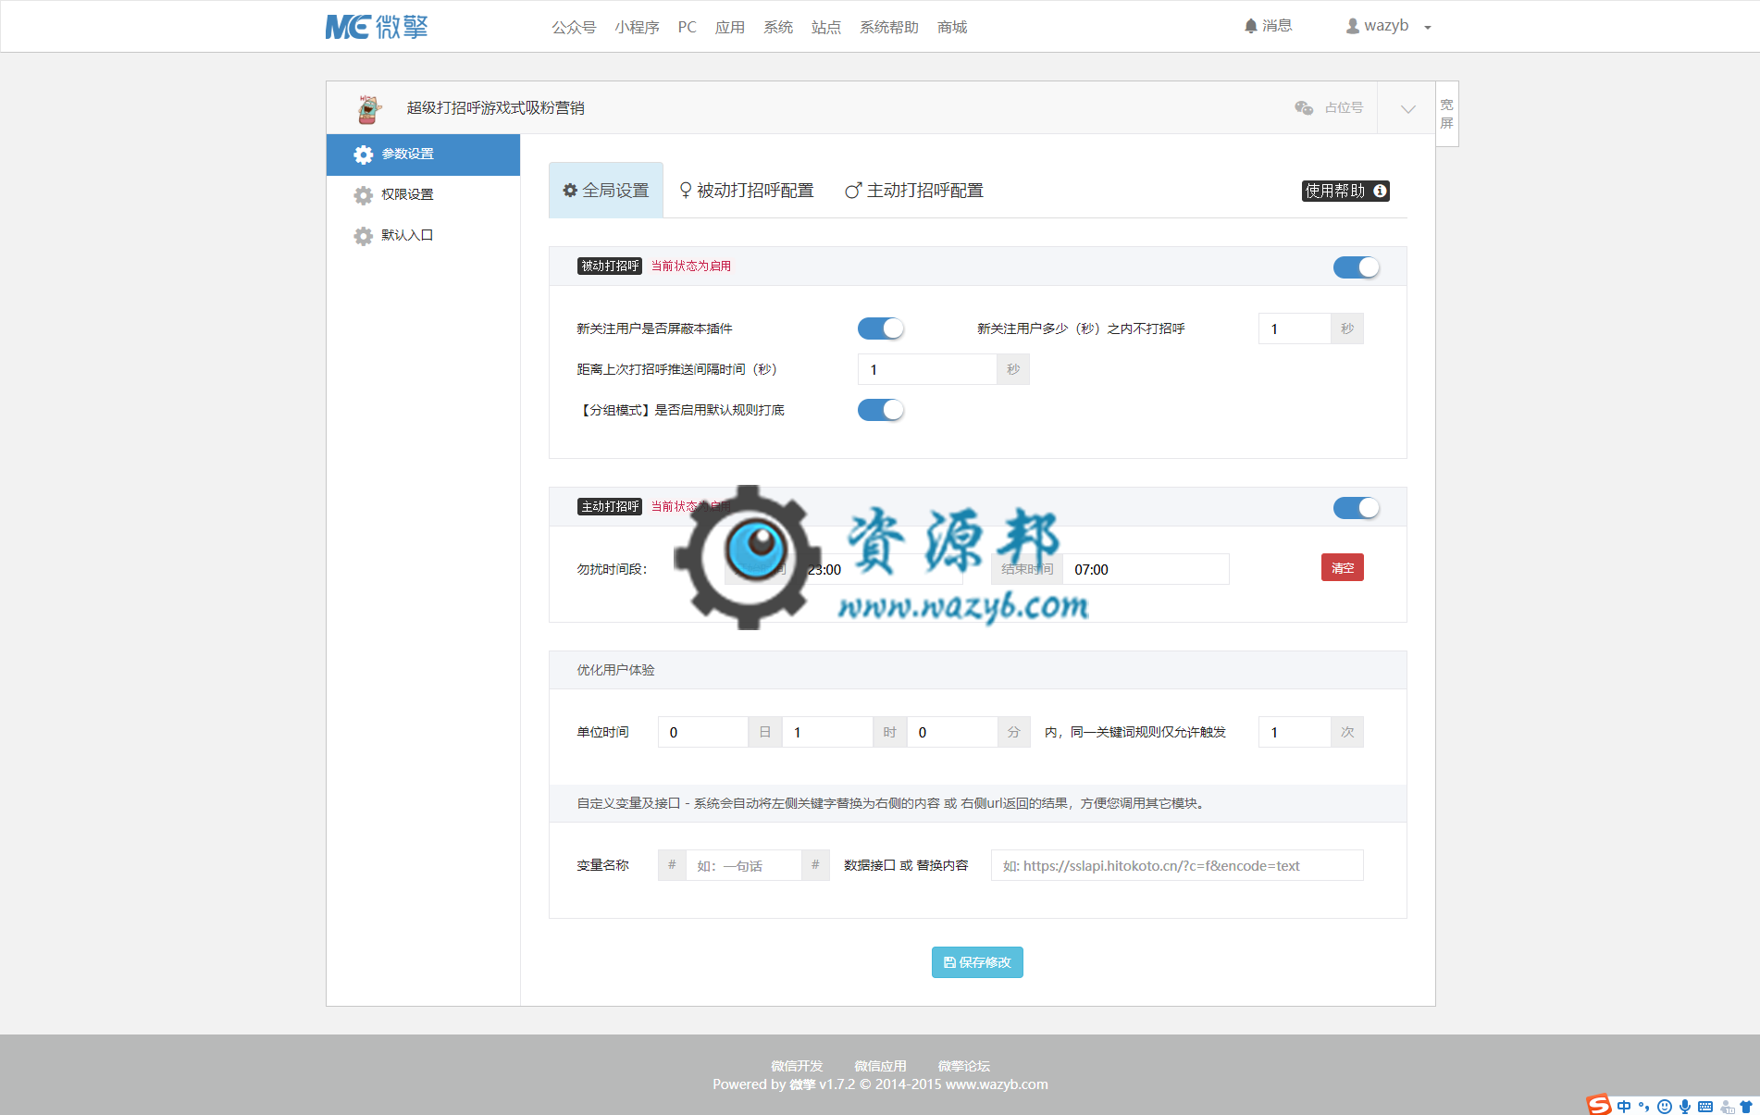The image size is (1760, 1115).
Task: Click the 单位时间 日 input field
Action: coord(702,732)
